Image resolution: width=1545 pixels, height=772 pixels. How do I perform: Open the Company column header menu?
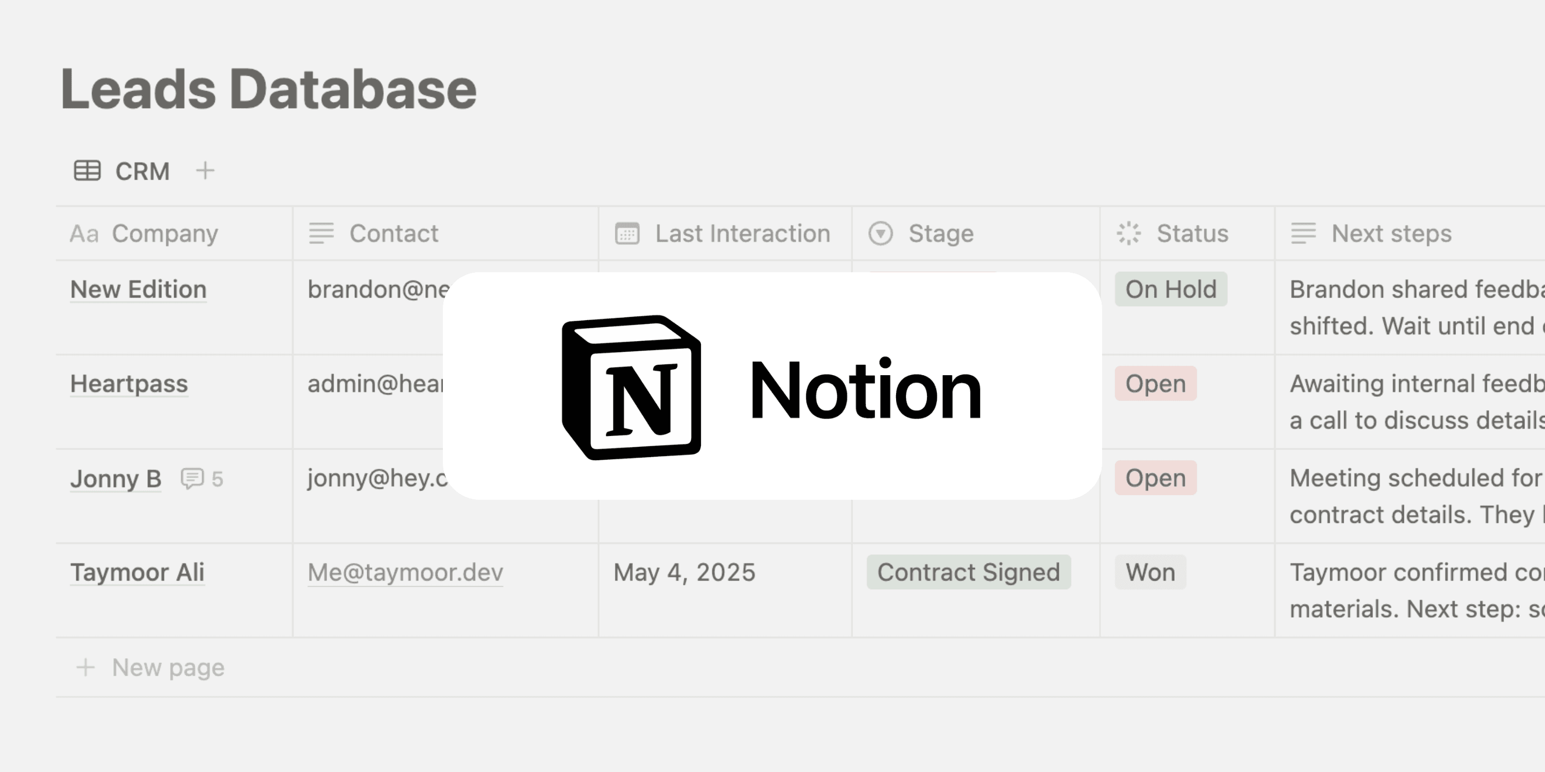pyautogui.click(x=174, y=233)
